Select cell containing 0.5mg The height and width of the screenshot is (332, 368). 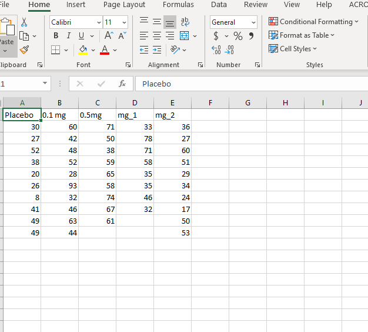coord(98,115)
